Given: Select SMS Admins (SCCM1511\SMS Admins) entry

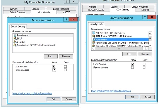Looking at the screenshot, I should [120, 36].
